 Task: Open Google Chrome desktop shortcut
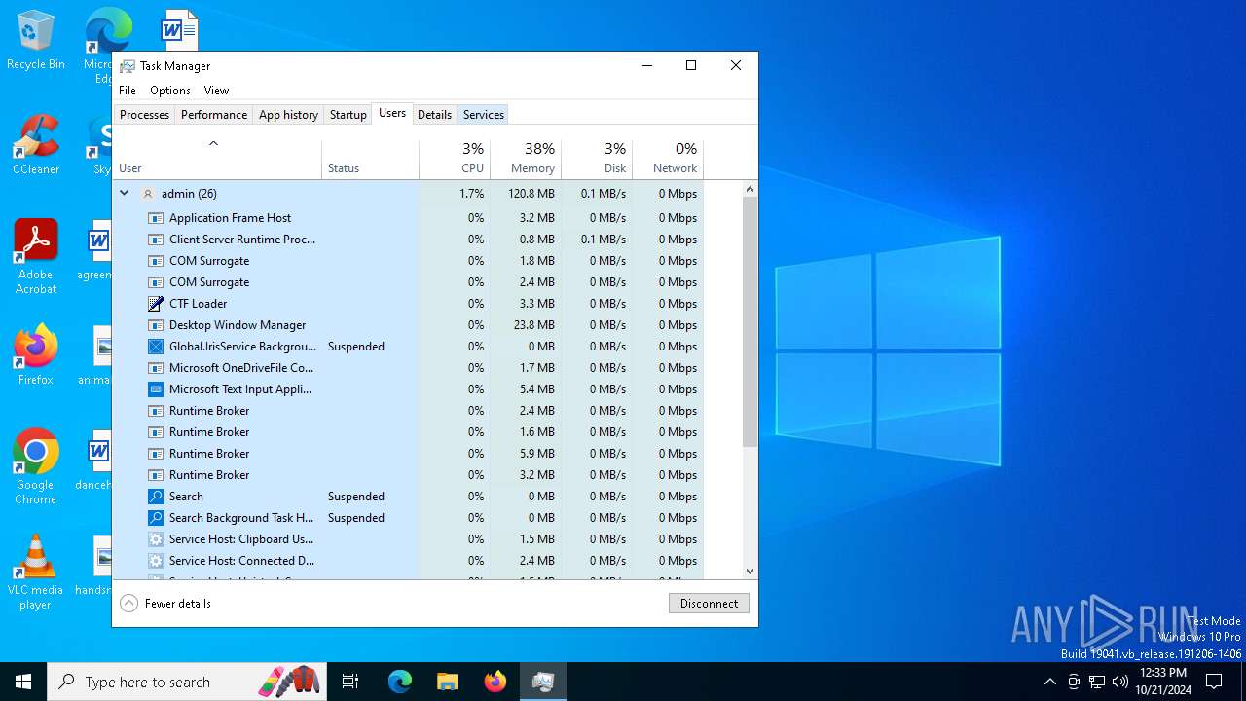[x=35, y=467]
